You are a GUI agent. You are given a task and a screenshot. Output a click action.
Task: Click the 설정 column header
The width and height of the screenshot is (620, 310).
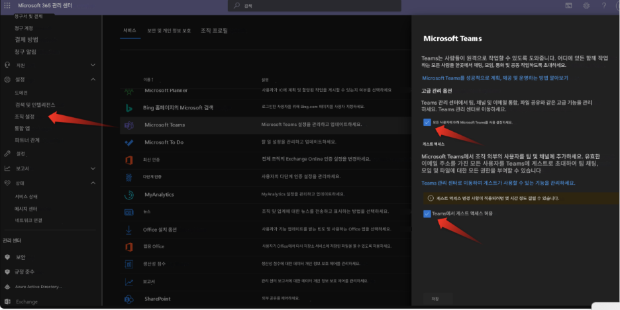[x=265, y=80]
